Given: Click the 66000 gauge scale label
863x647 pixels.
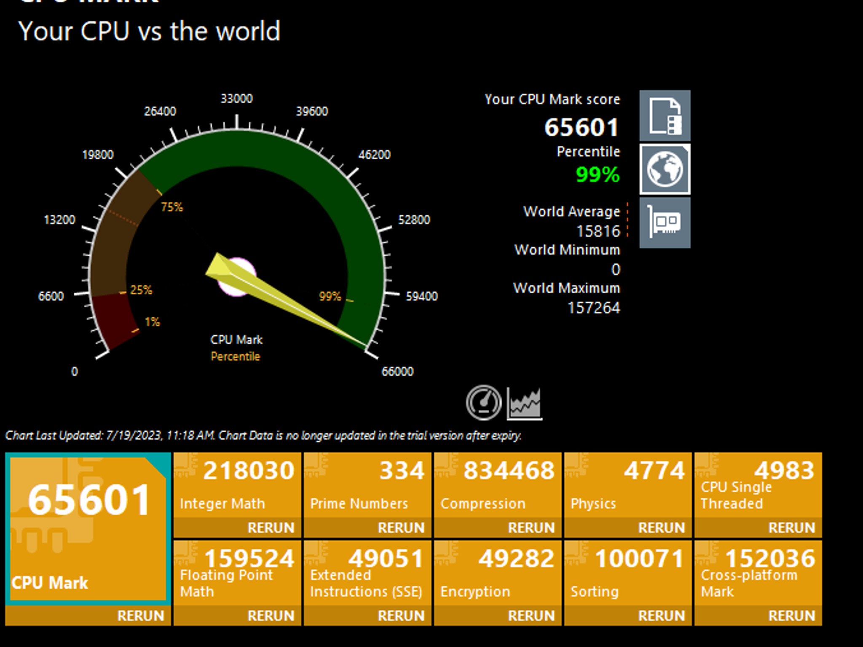Looking at the screenshot, I should click(x=397, y=372).
